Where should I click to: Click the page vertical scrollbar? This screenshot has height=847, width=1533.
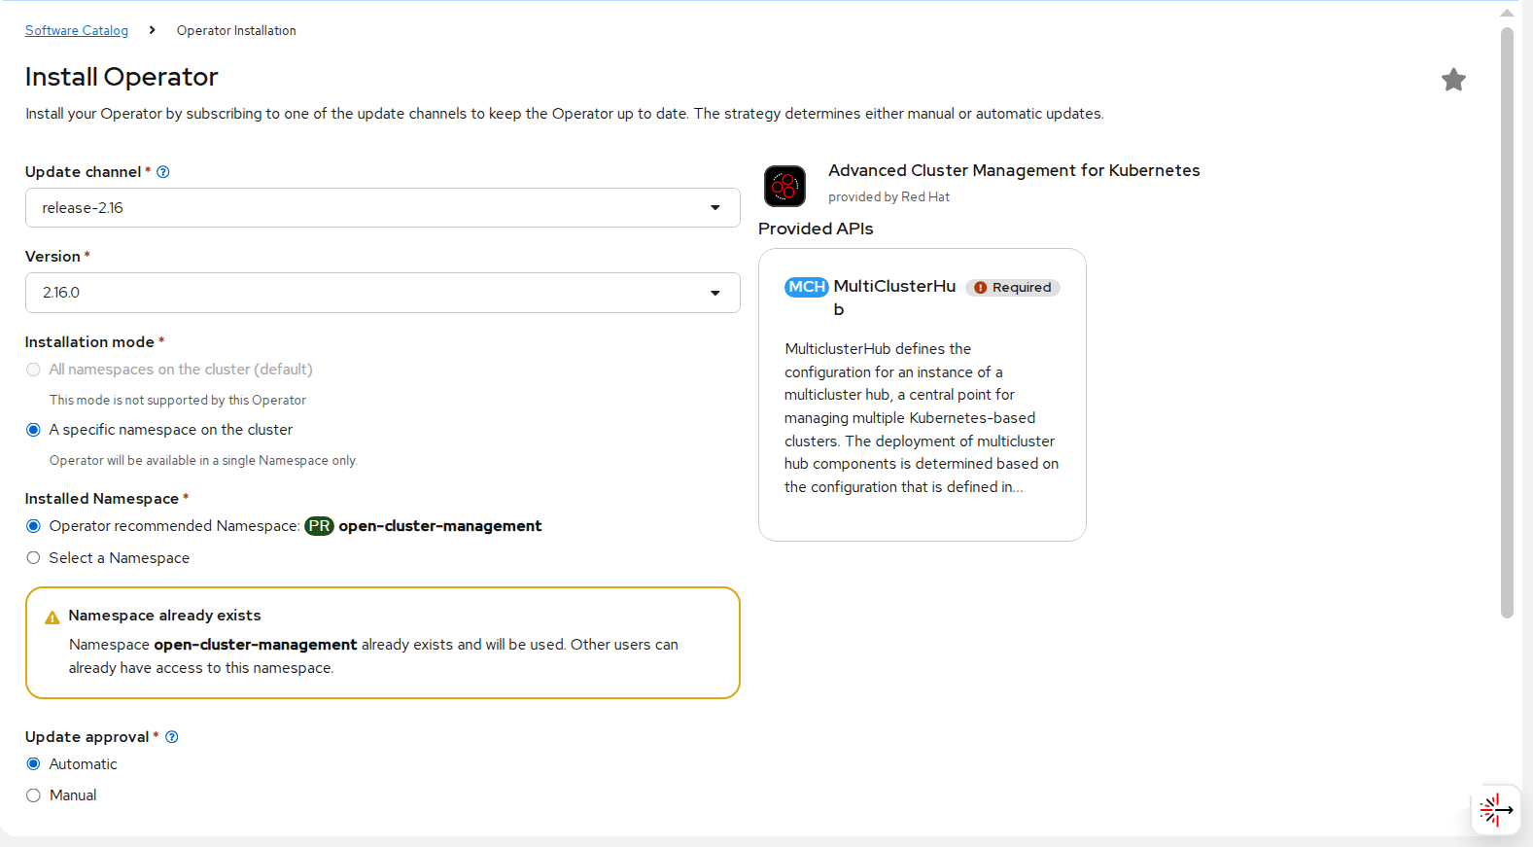point(1507,321)
